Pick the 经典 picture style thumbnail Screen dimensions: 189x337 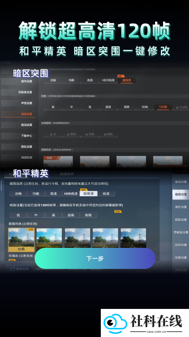click(x=21, y=240)
